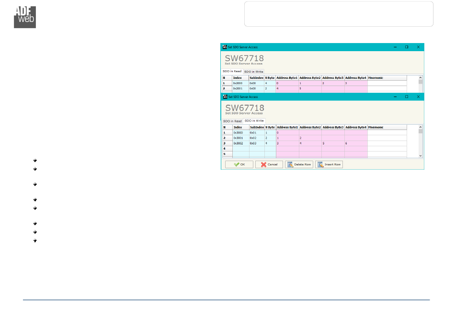Image resolution: width=455 pixels, height=315 pixels.
Task: Click Address Byte2 column header in the back window
Action: pos(310,78)
